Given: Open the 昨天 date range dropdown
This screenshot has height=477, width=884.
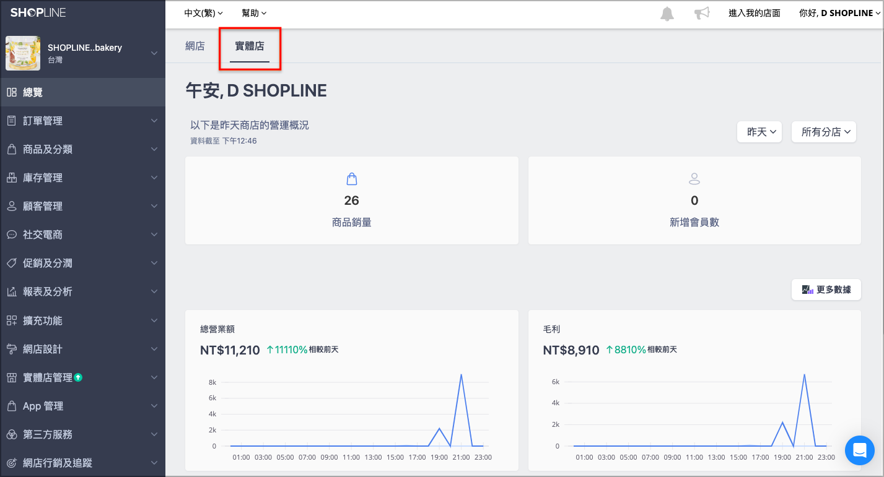Looking at the screenshot, I should 759,132.
